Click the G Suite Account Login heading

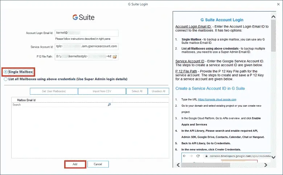click(x=222, y=20)
